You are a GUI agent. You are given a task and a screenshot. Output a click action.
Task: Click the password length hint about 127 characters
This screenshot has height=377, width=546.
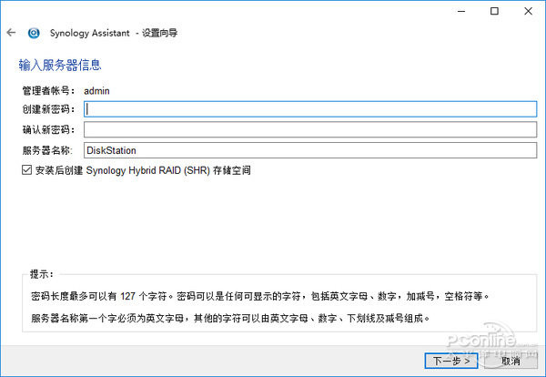pyautogui.click(x=259, y=296)
